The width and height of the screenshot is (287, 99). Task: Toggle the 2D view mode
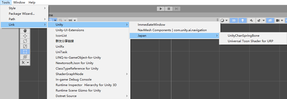tap(234, 20)
